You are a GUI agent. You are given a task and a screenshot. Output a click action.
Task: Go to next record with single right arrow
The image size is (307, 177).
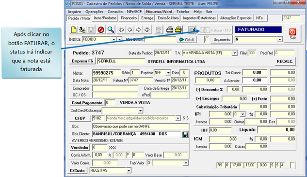point(138,30)
